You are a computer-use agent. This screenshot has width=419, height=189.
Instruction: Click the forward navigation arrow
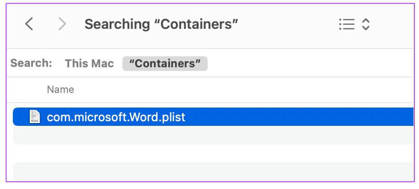pos(62,24)
